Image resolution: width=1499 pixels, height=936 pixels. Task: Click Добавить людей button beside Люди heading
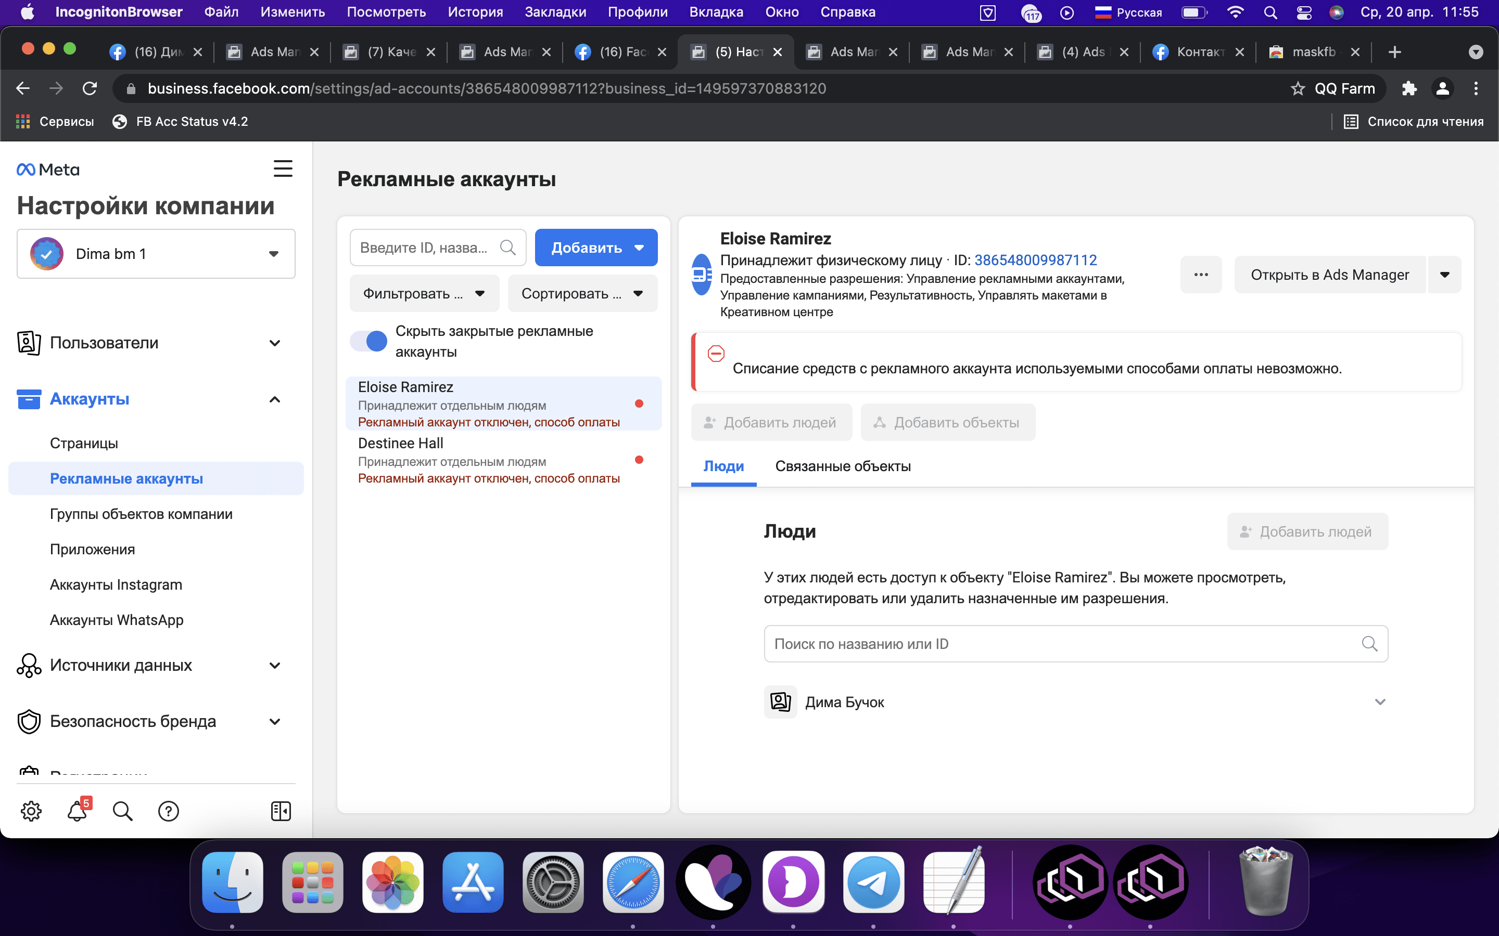tap(1307, 531)
